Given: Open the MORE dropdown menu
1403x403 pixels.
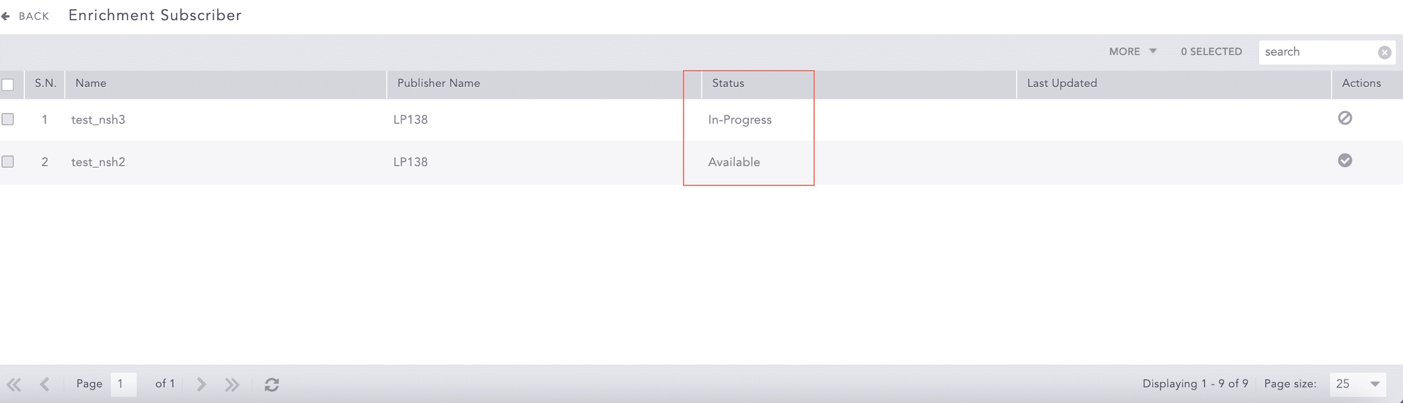Looking at the screenshot, I should [x=1132, y=52].
